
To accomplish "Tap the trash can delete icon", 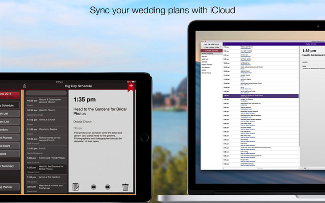I will [x=125, y=187].
